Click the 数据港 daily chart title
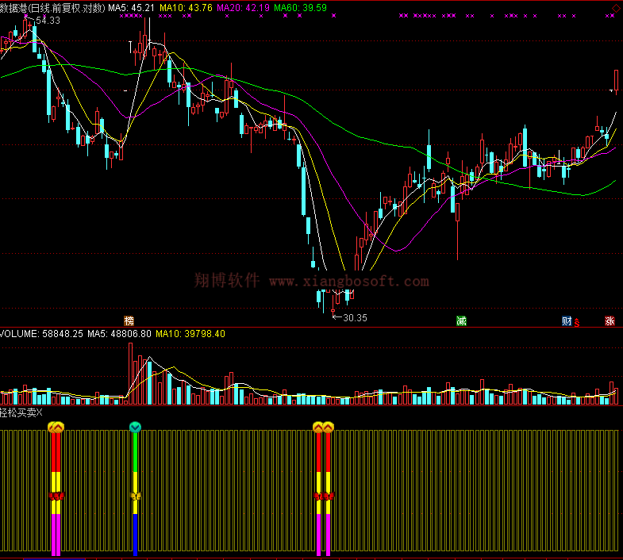The width and height of the screenshot is (623, 560). click(x=52, y=8)
